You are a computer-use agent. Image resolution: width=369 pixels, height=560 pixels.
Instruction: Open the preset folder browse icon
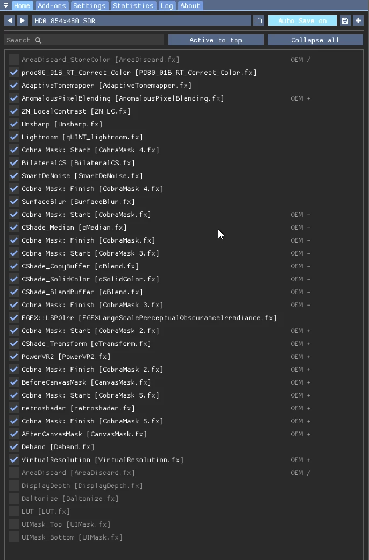click(x=259, y=21)
